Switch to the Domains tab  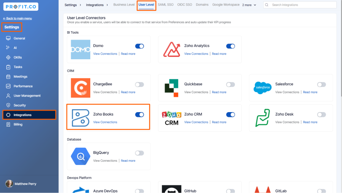pos(202,4)
